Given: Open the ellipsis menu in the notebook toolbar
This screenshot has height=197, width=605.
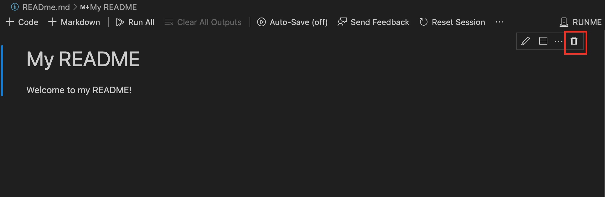Looking at the screenshot, I should [500, 22].
